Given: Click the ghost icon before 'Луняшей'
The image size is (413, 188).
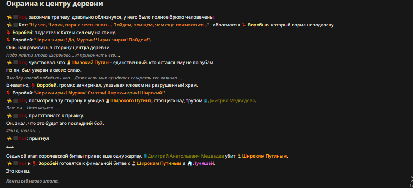Looking at the screenshot, I should [x=189, y=163].
